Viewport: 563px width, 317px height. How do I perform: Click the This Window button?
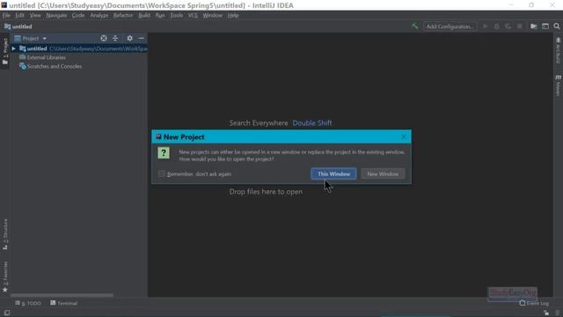(333, 174)
